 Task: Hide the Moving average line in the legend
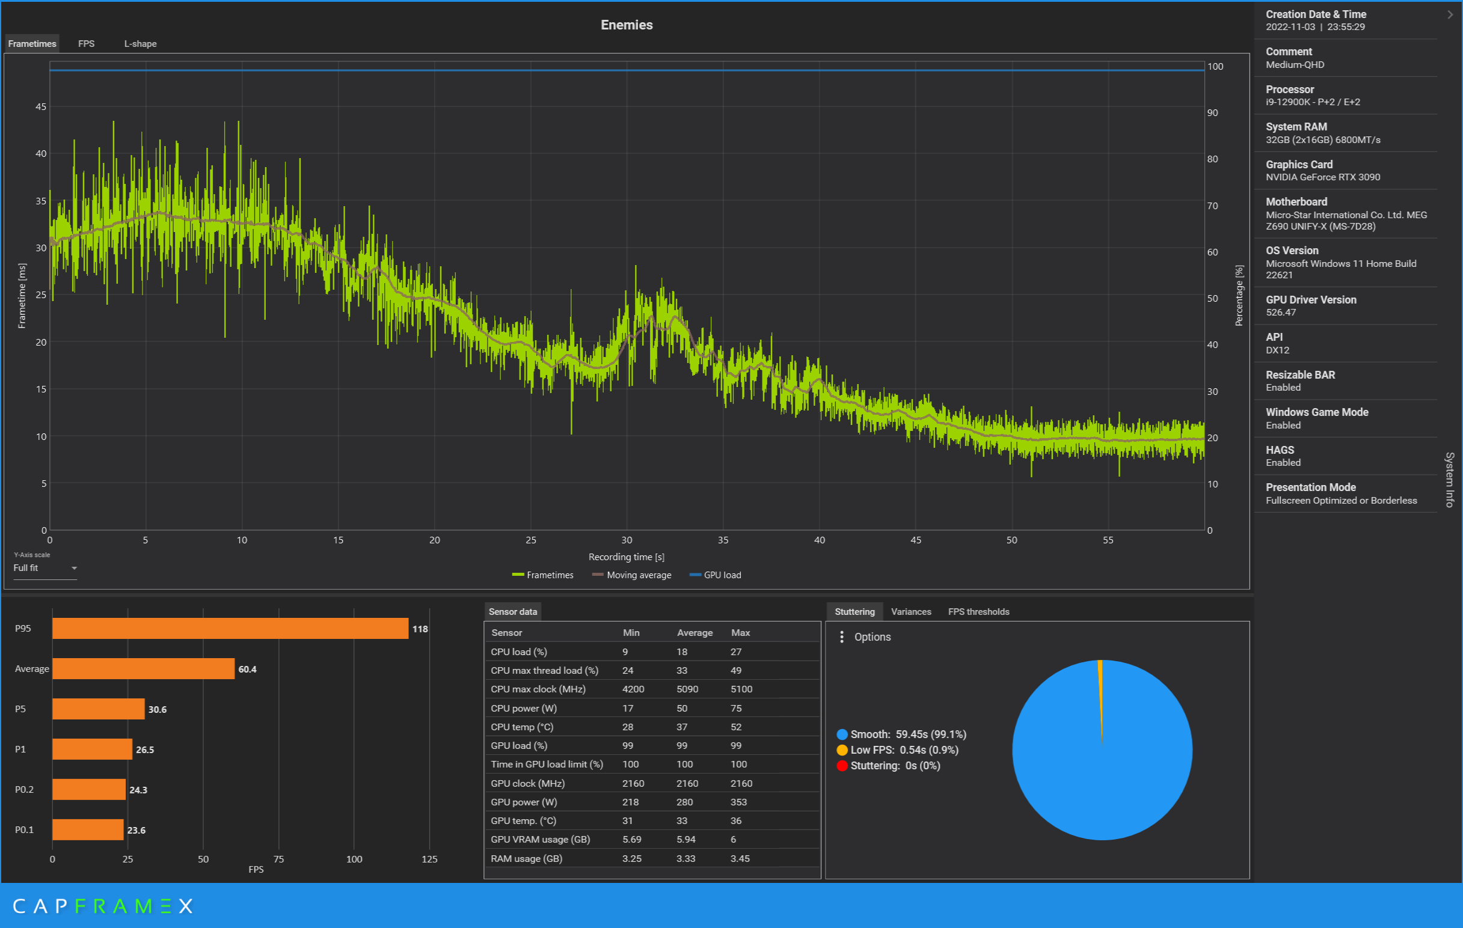pyautogui.click(x=632, y=575)
